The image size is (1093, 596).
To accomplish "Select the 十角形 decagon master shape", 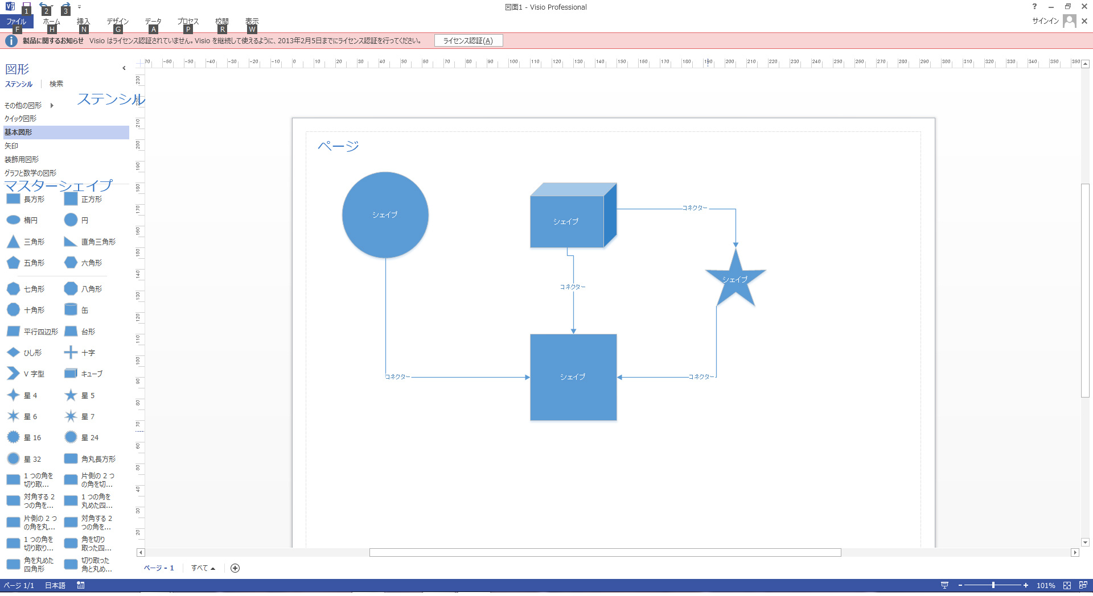I will pos(25,310).
